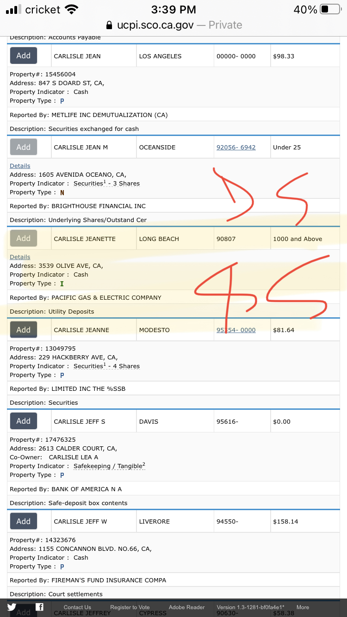
Task: Add the CARLISLE JEAN Los Angeles property
Action: [24, 56]
